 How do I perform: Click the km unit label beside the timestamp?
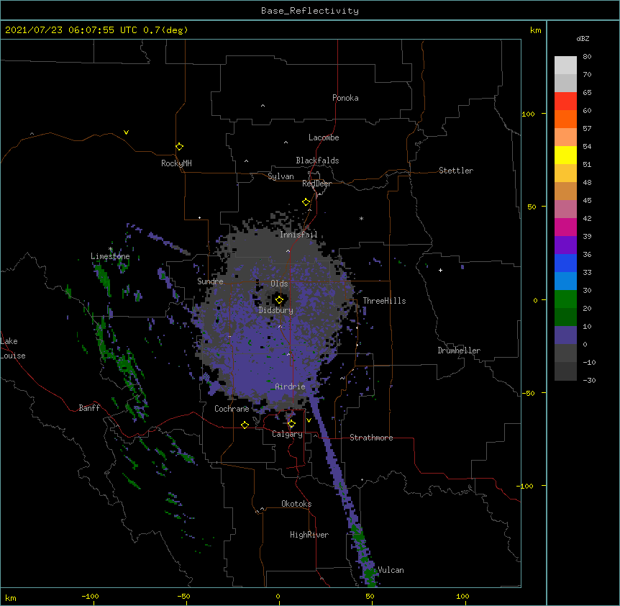[535, 30]
